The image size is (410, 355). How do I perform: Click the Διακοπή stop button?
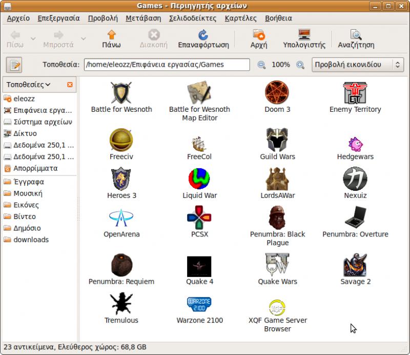(153, 40)
